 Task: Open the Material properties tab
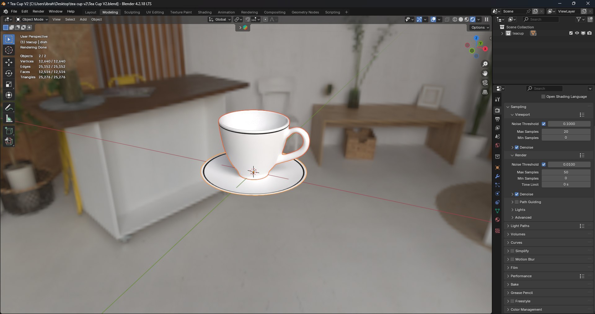tap(497, 220)
